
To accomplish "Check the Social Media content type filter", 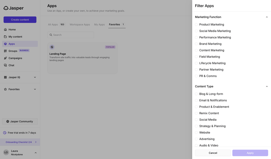I will click(196, 120).
